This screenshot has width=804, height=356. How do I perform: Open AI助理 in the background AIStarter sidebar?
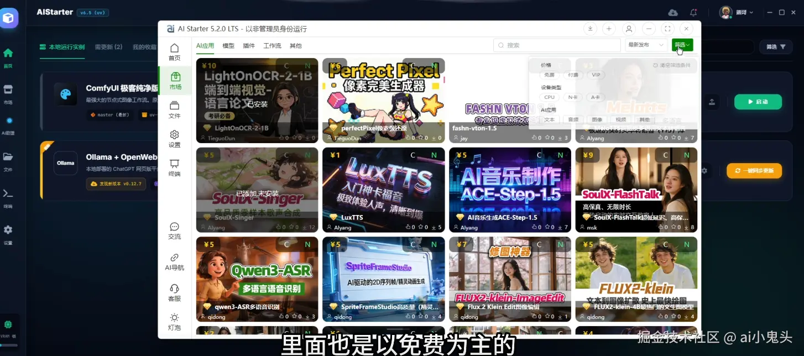[x=8, y=126]
